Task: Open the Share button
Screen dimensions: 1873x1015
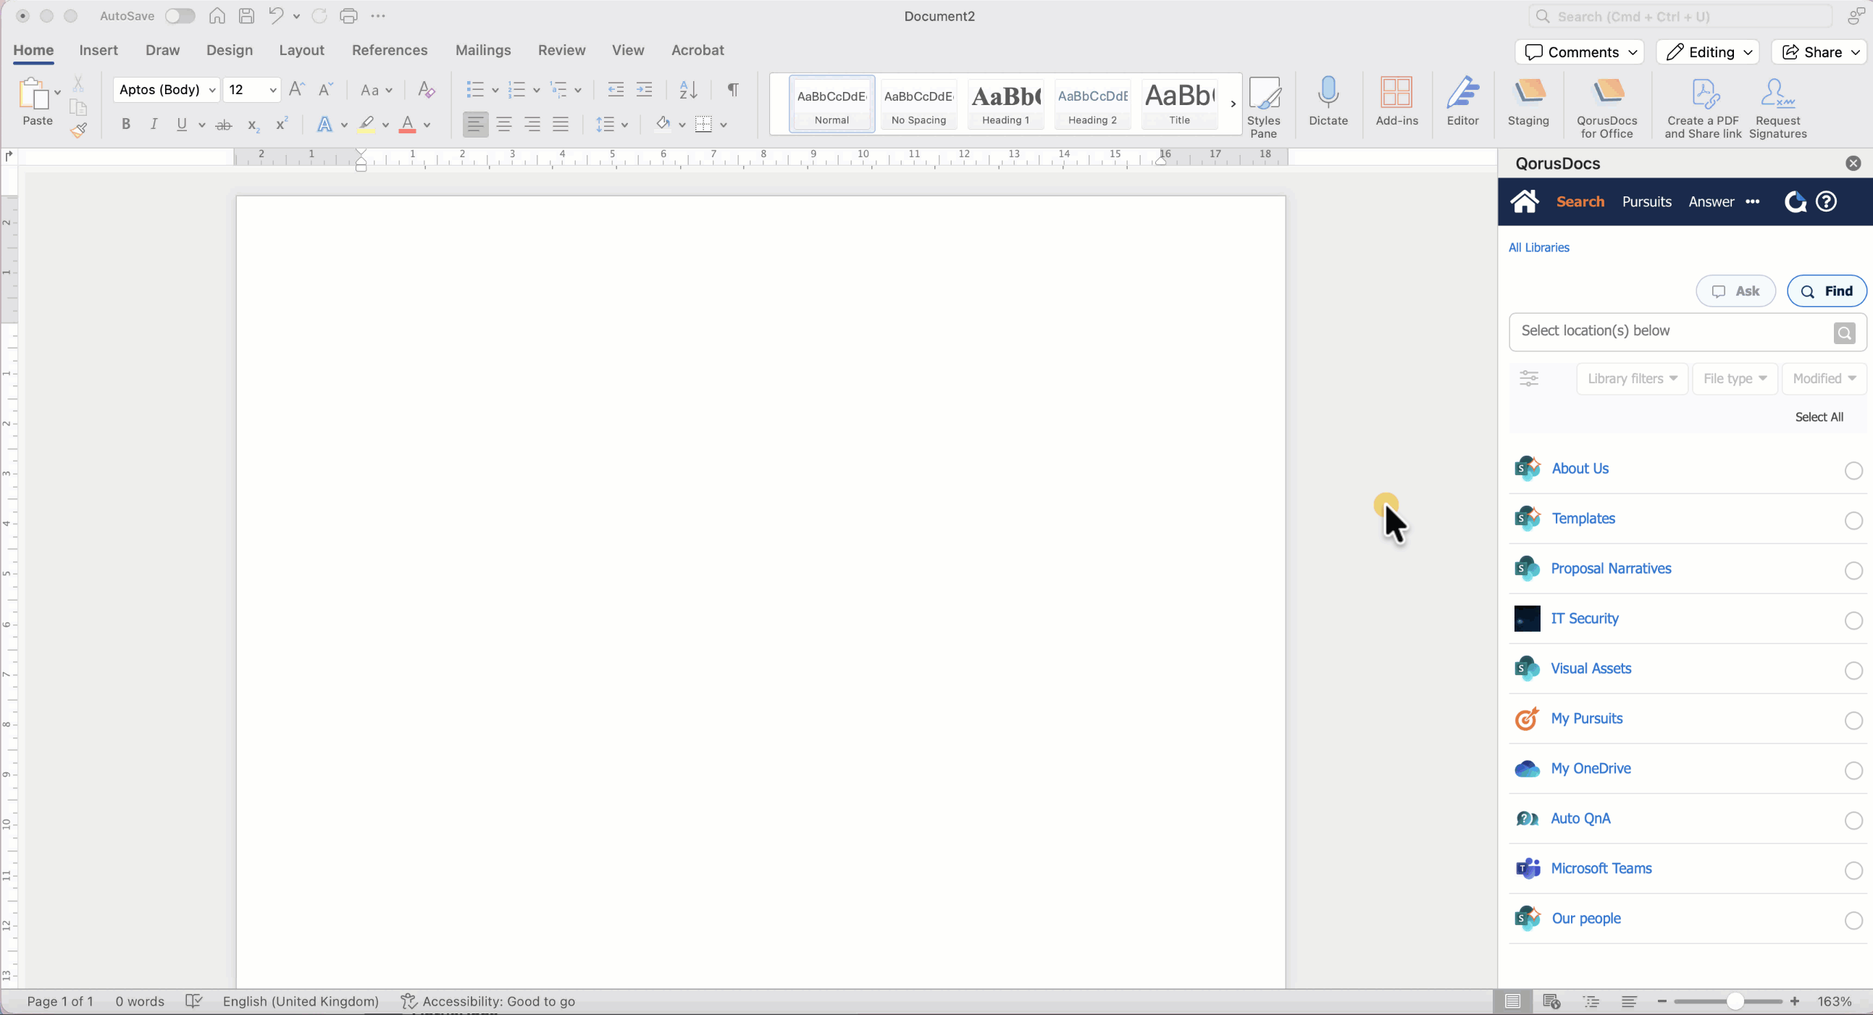Action: pyautogui.click(x=1820, y=51)
